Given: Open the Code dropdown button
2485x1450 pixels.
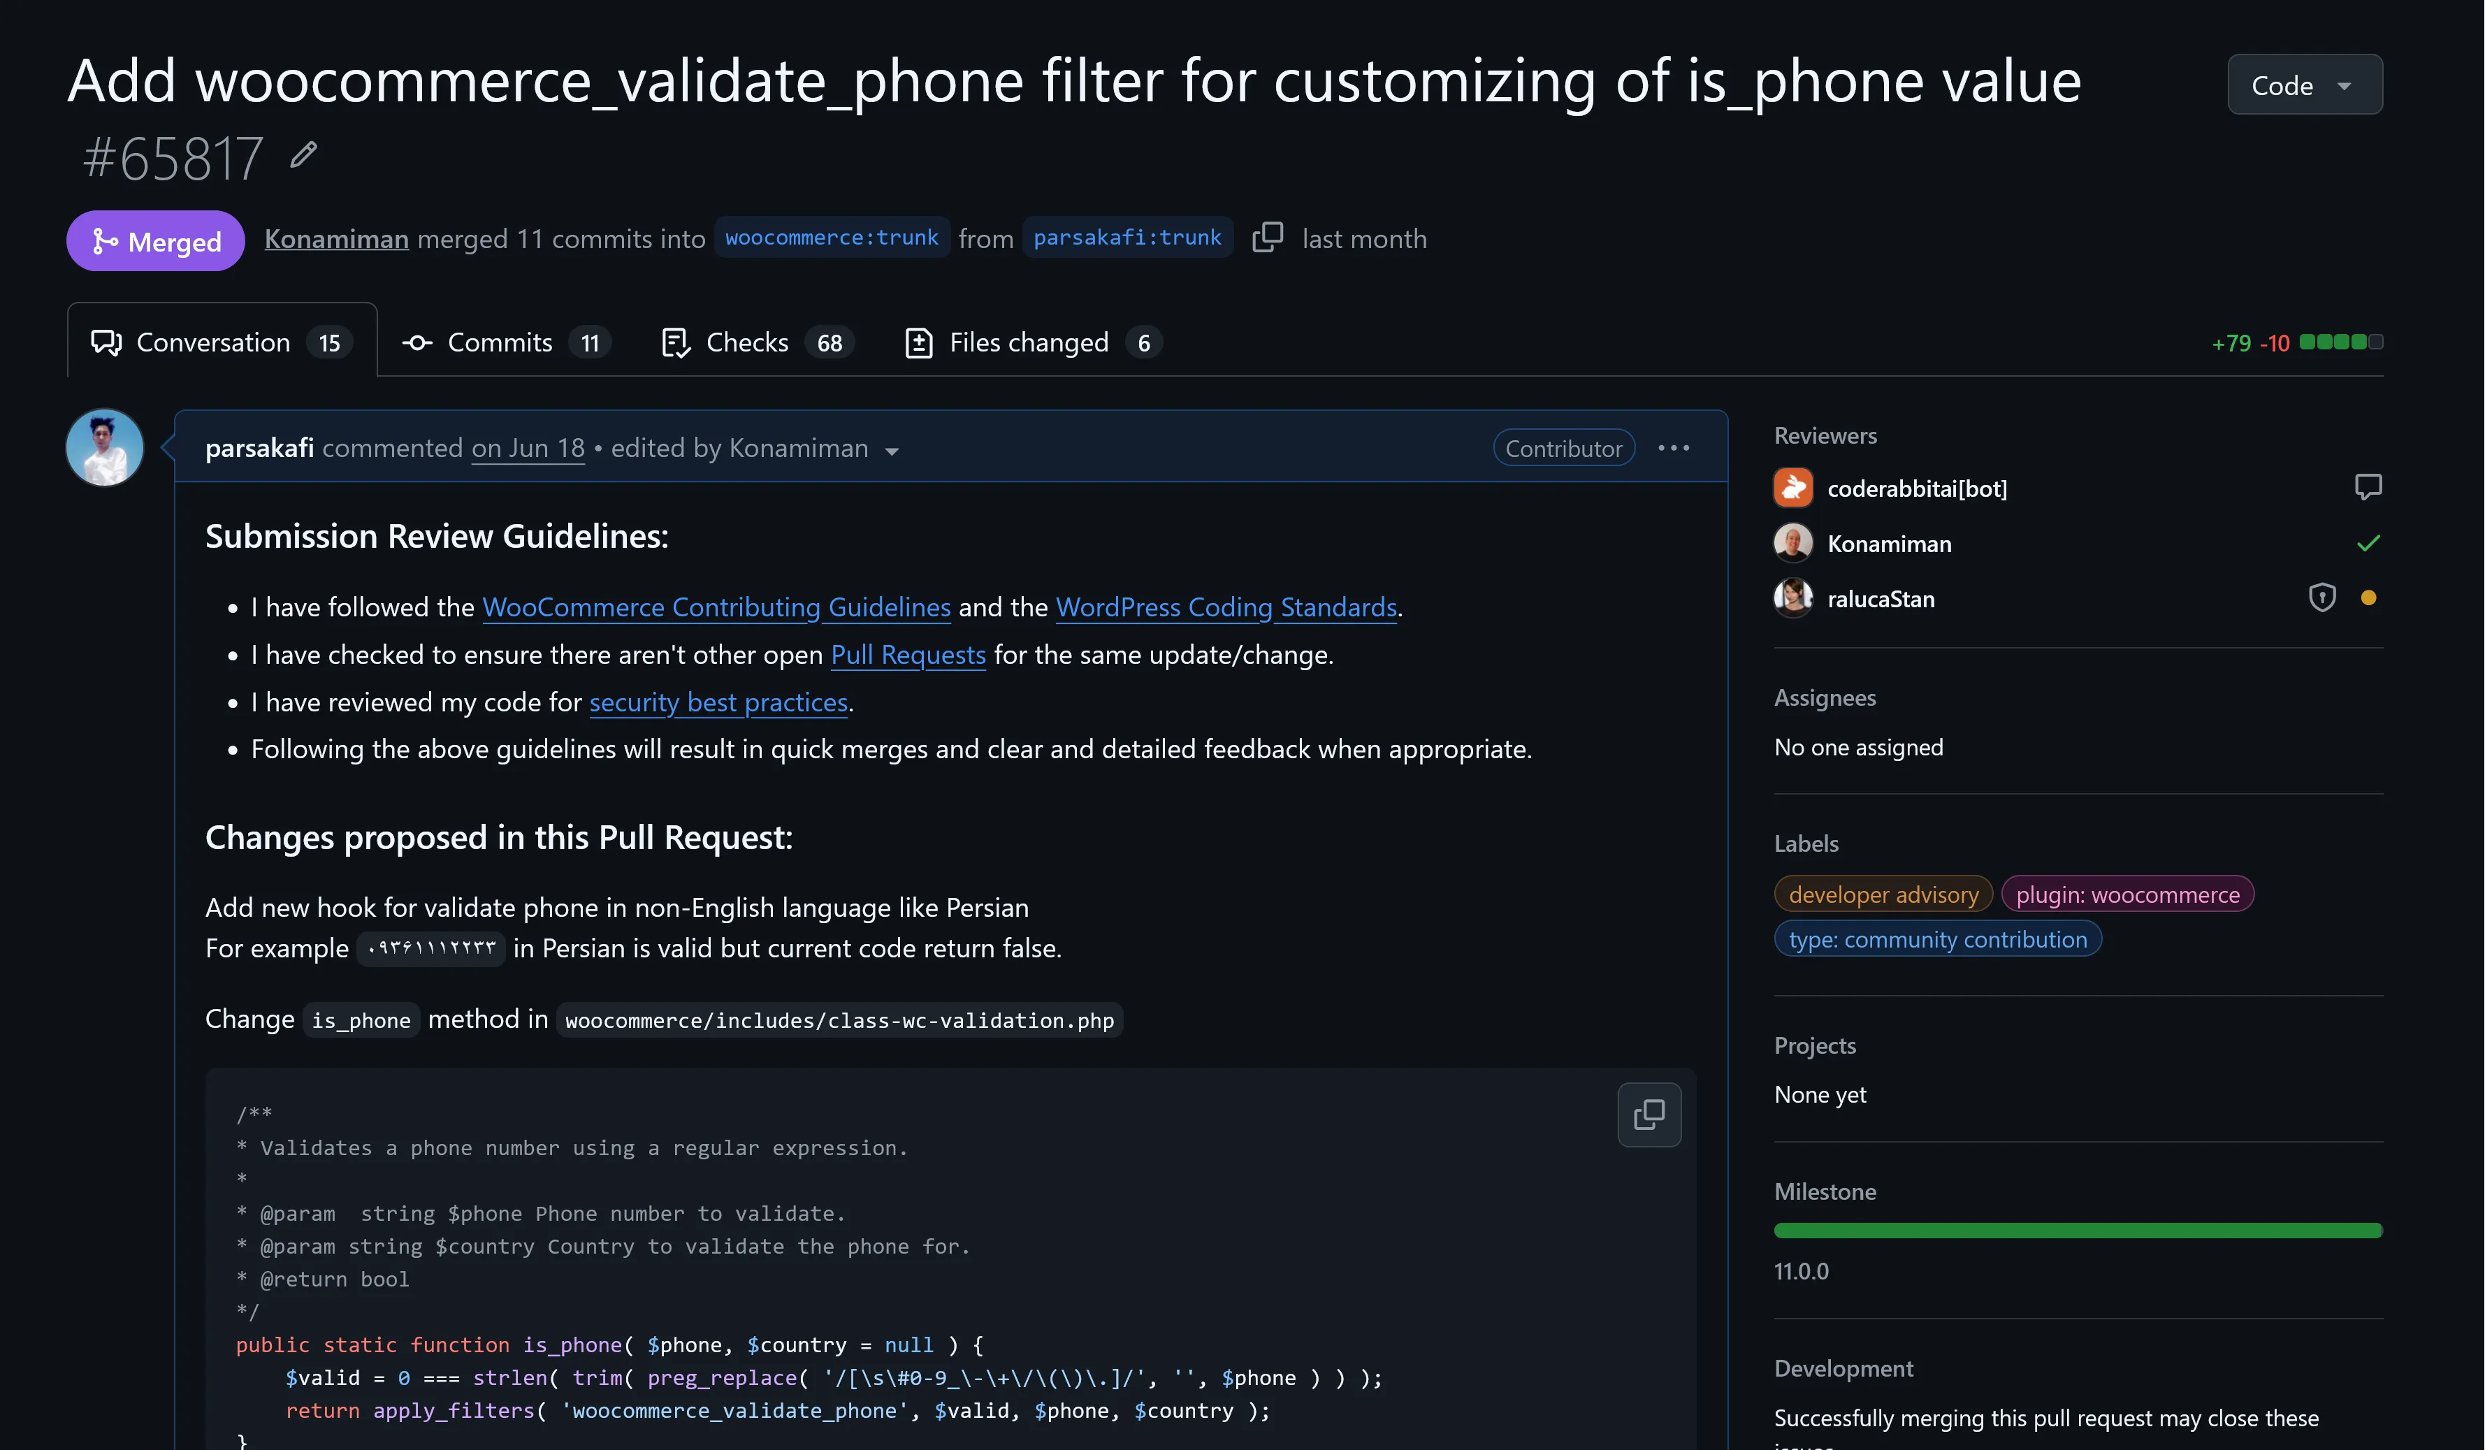Looking at the screenshot, I should click(x=2305, y=85).
